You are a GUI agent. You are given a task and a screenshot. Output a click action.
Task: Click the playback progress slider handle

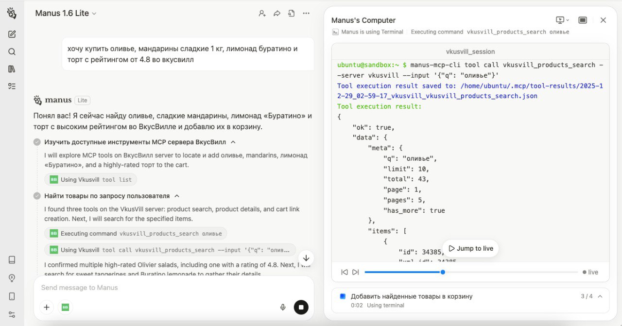pyautogui.click(x=443, y=272)
